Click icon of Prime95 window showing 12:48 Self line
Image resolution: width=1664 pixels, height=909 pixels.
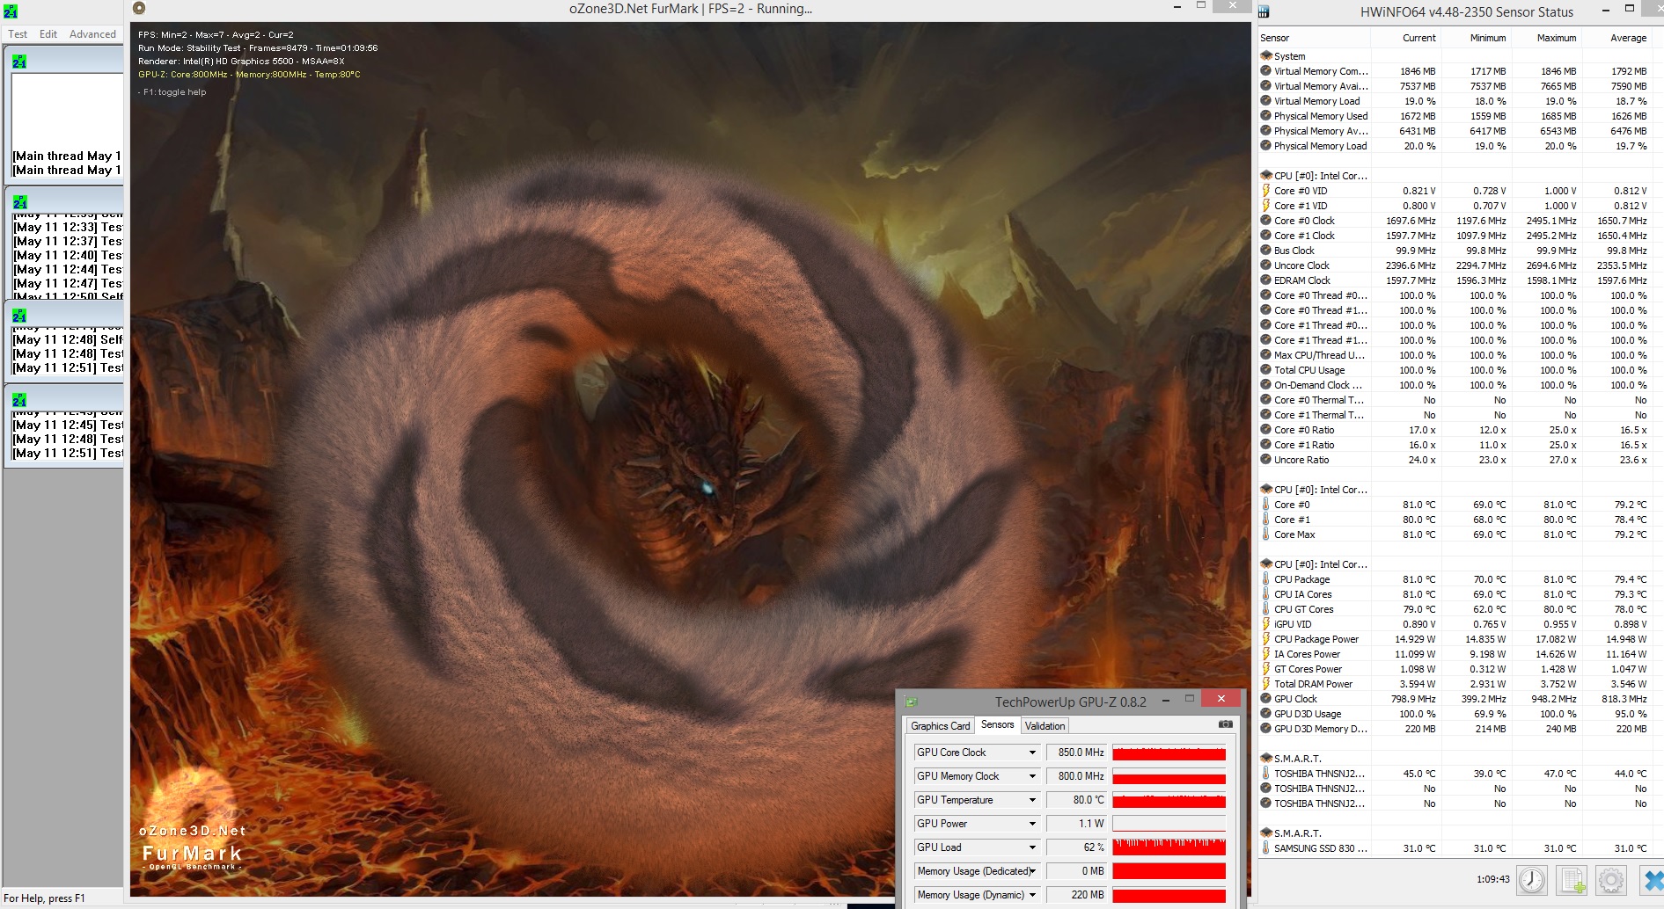click(19, 315)
